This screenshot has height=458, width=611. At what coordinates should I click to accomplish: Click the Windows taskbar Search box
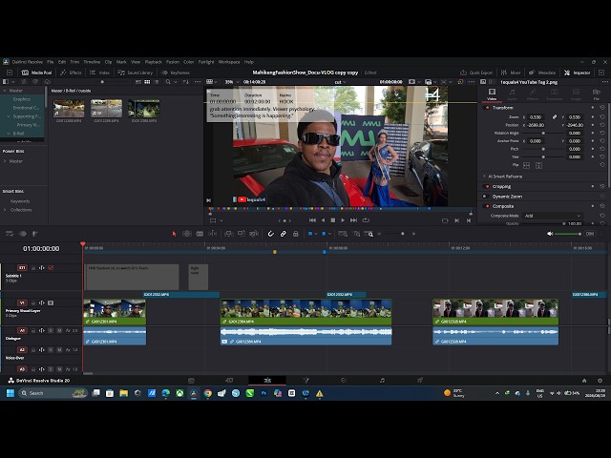[x=53, y=393]
